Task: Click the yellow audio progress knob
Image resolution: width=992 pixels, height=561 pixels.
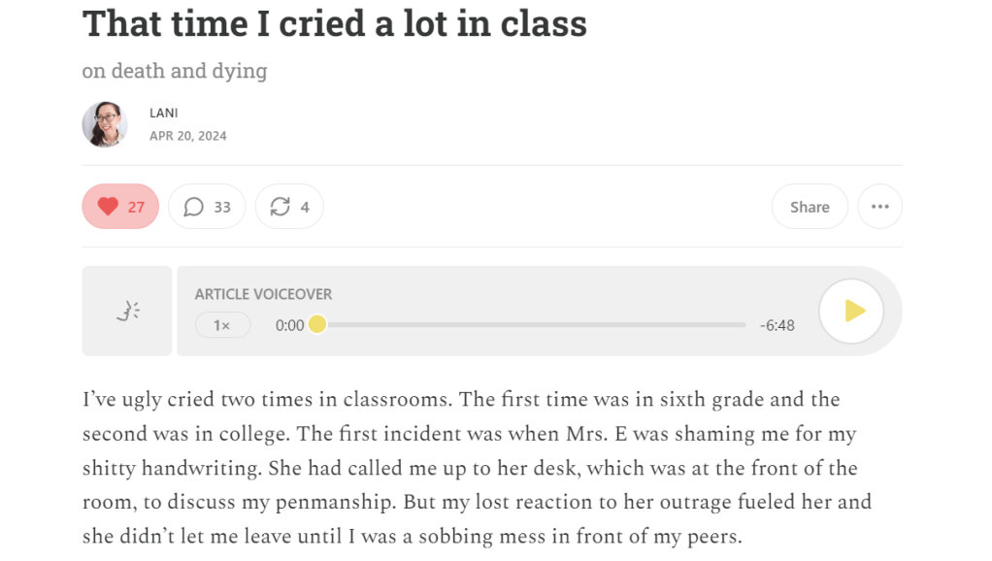Action: (317, 325)
